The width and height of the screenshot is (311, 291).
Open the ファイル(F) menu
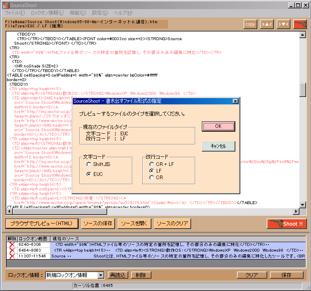14,13
